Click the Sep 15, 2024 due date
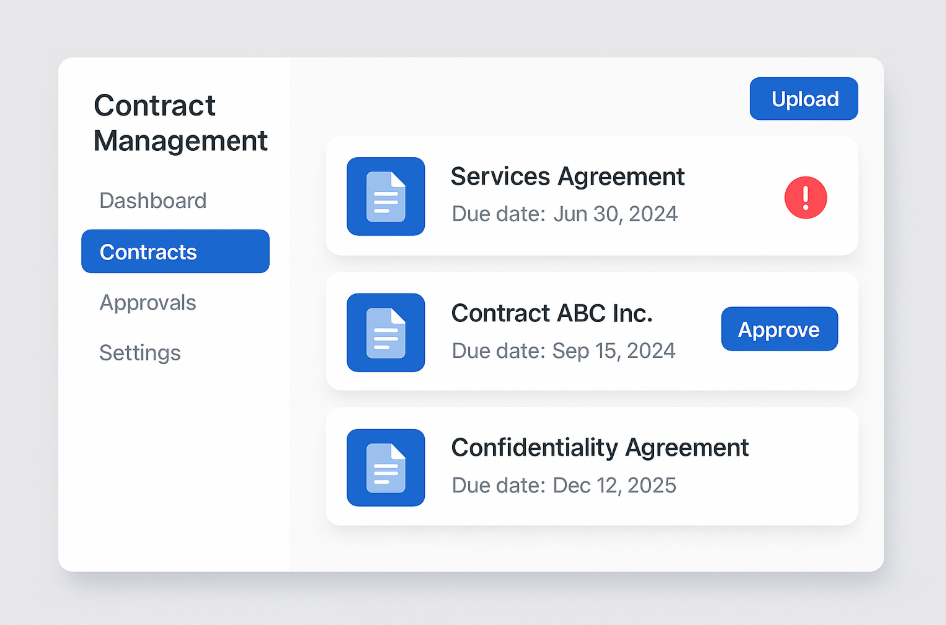The width and height of the screenshot is (946, 625). [613, 351]
